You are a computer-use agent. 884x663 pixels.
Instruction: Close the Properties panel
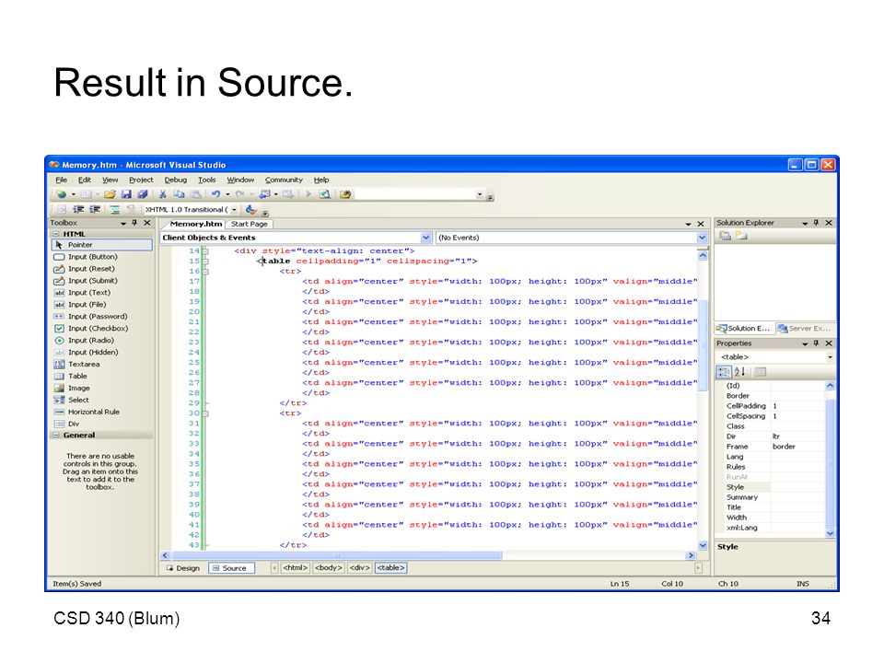coord(829,343)
